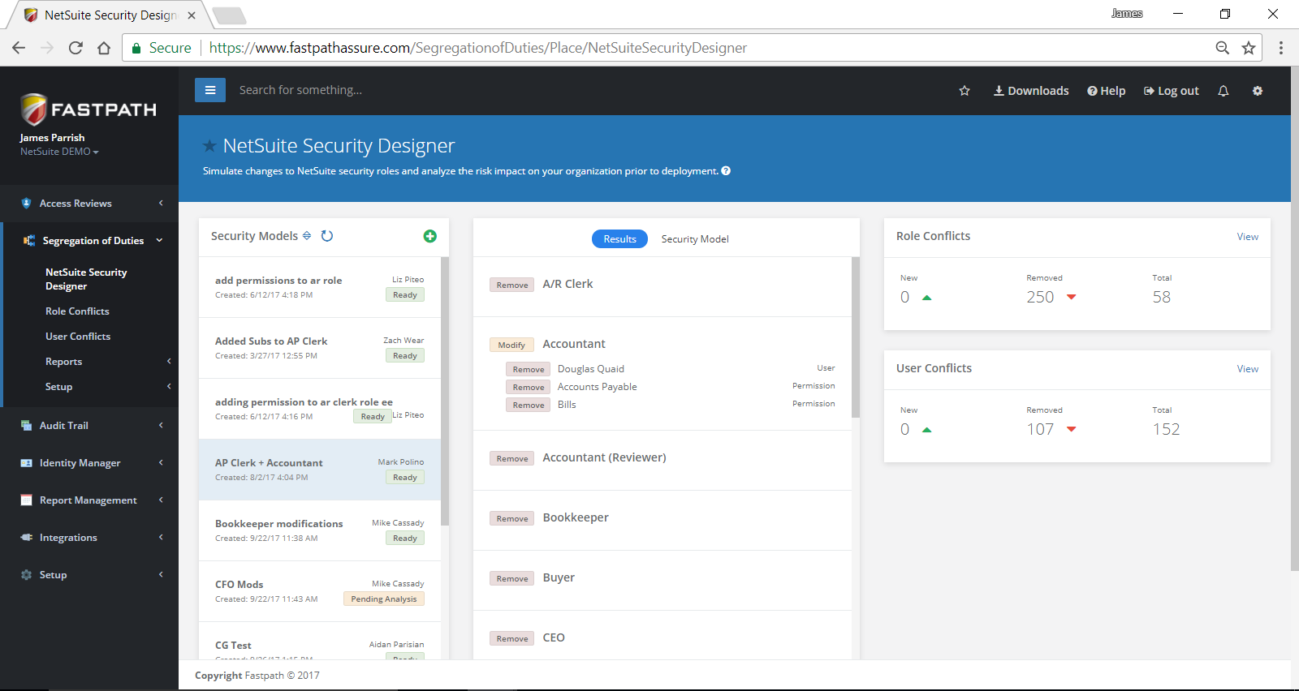Click the favorites star in top bar
Image resolution: width=1299 pixels, height=691 pixels.
point(965,91)
